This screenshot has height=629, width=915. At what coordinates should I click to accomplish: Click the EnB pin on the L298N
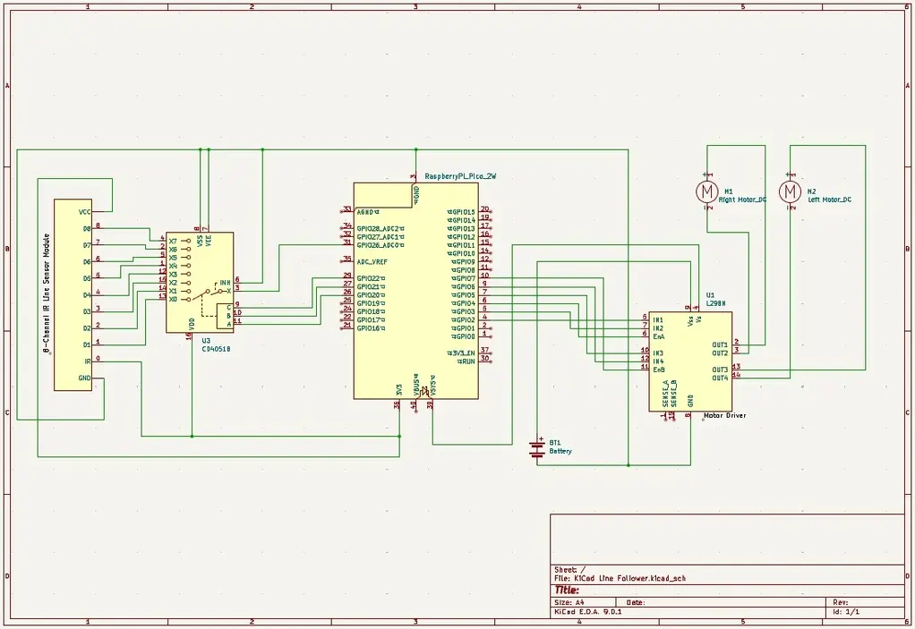pyautogui.click(x=658, y=370)
